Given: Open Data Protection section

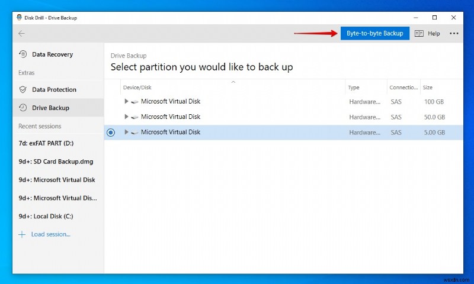Looking at the screenshot, I should pyautogui.click(x=58, y=89).
